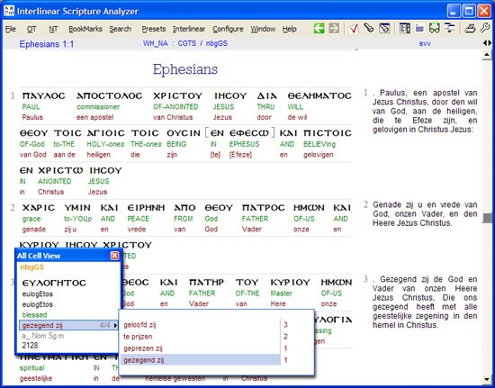Click Greek word ΕΥΛΟΓΗΤΟC in All Cell View

[54, 283]
